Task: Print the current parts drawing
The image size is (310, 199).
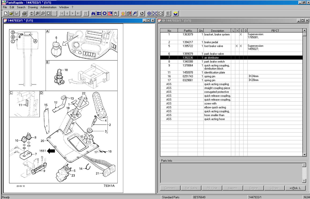Action: [24, 13]
